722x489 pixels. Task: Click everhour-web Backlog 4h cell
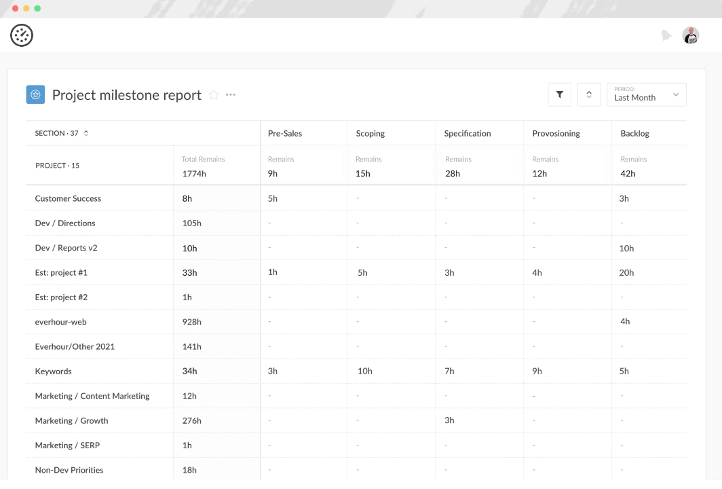point(625,321)
